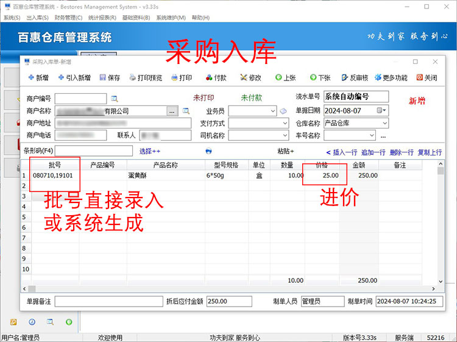Go to previous record with 上张
457x342 pixels.
click(286, 77)
